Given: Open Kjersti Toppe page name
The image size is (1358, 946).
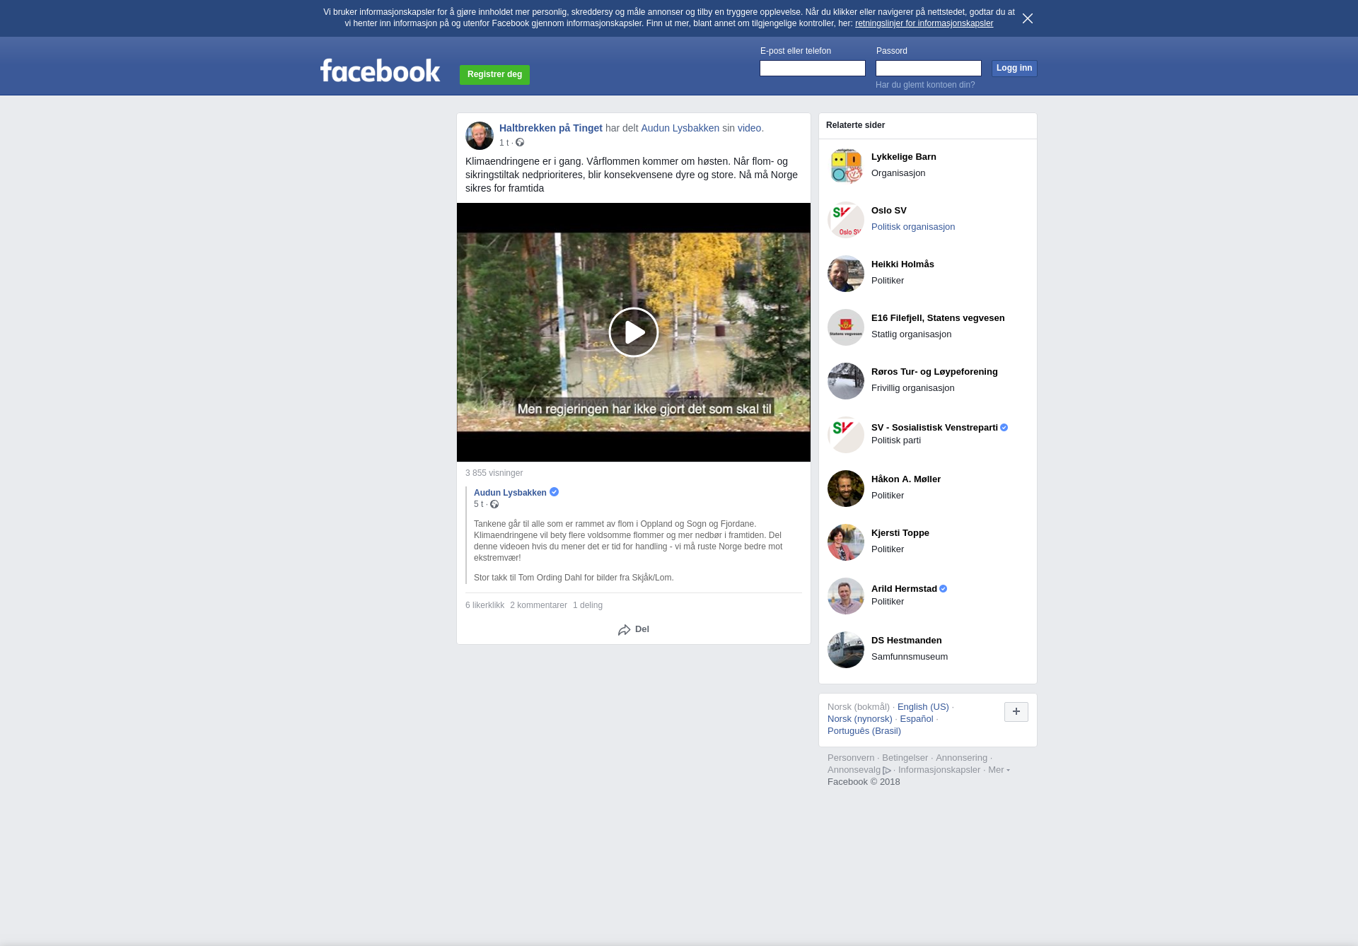Looking at the screenshot, I should tap(900, 533).
